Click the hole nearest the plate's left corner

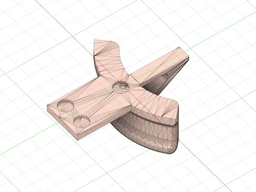pos(65,106)
